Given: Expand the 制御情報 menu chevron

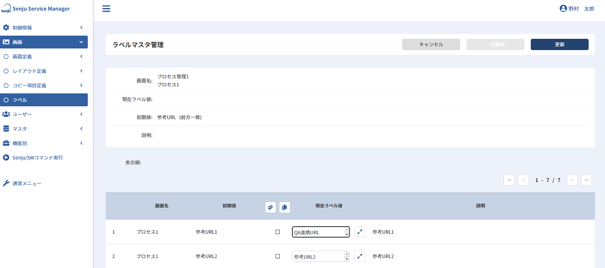Looking at the screenshot, I should 81,27.
